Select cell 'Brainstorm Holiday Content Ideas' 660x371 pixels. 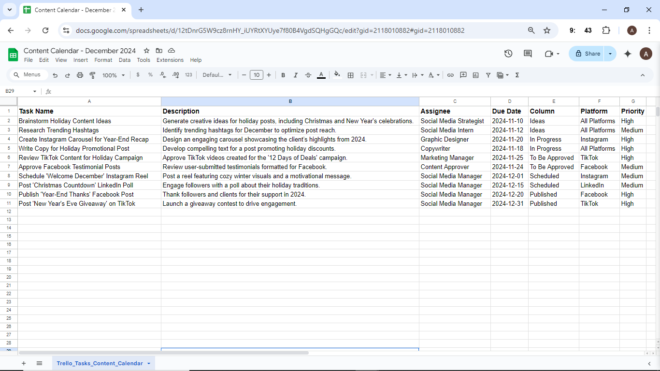tap(89, 121)
